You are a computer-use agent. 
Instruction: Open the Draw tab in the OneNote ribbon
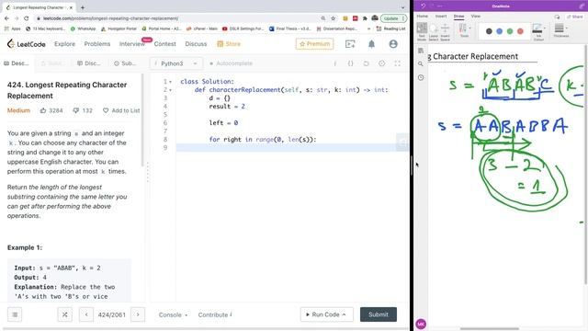click(x=458, y=17)
